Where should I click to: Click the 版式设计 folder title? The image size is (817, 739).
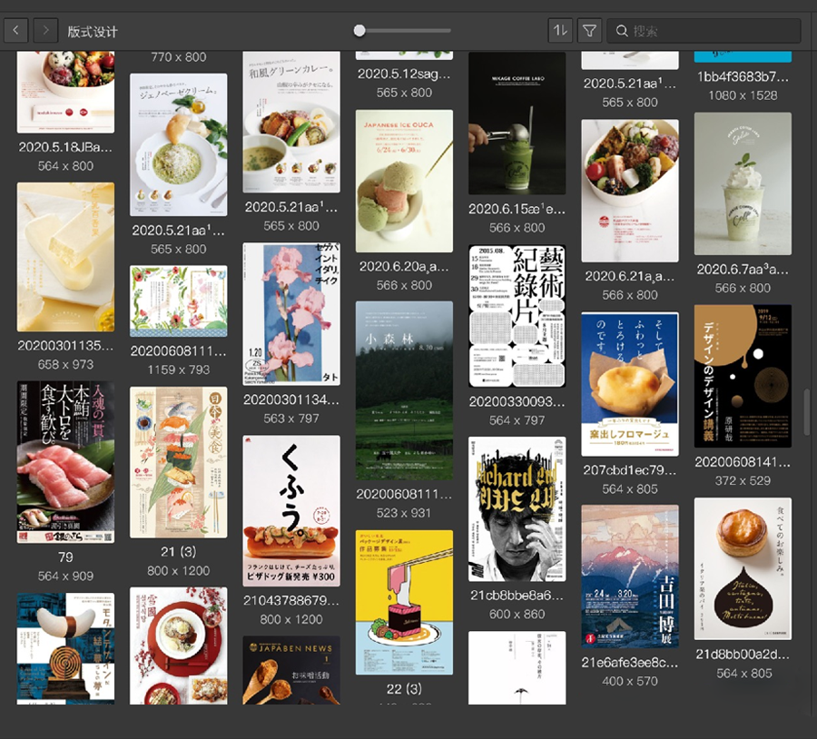pyautogui.click(x=93, y=32)
